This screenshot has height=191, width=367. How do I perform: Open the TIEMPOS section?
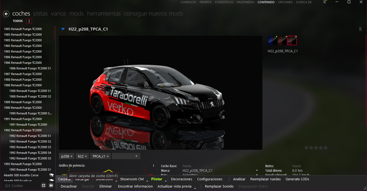pos(205,2)
